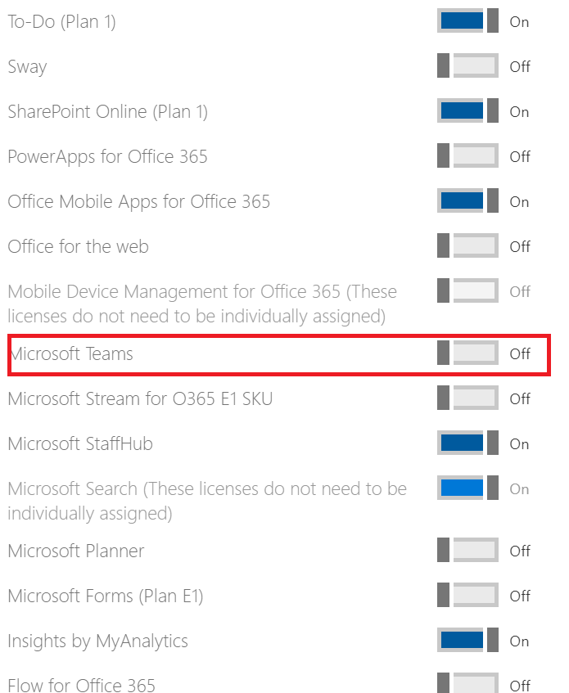Click the On label next to Microsoft StaffHub
The image size is (569, 693).
click(x=520, y=443)
